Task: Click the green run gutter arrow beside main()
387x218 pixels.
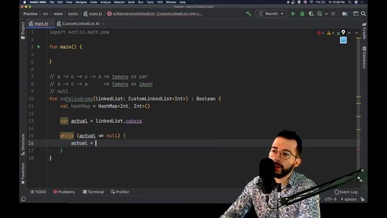Action: pyautogui.click(x=39, y=47)
